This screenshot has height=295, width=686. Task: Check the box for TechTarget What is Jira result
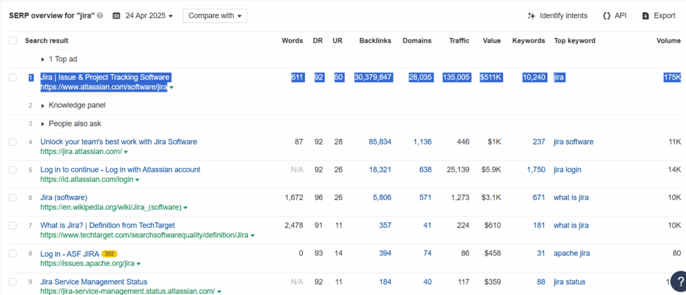(13, 225)
